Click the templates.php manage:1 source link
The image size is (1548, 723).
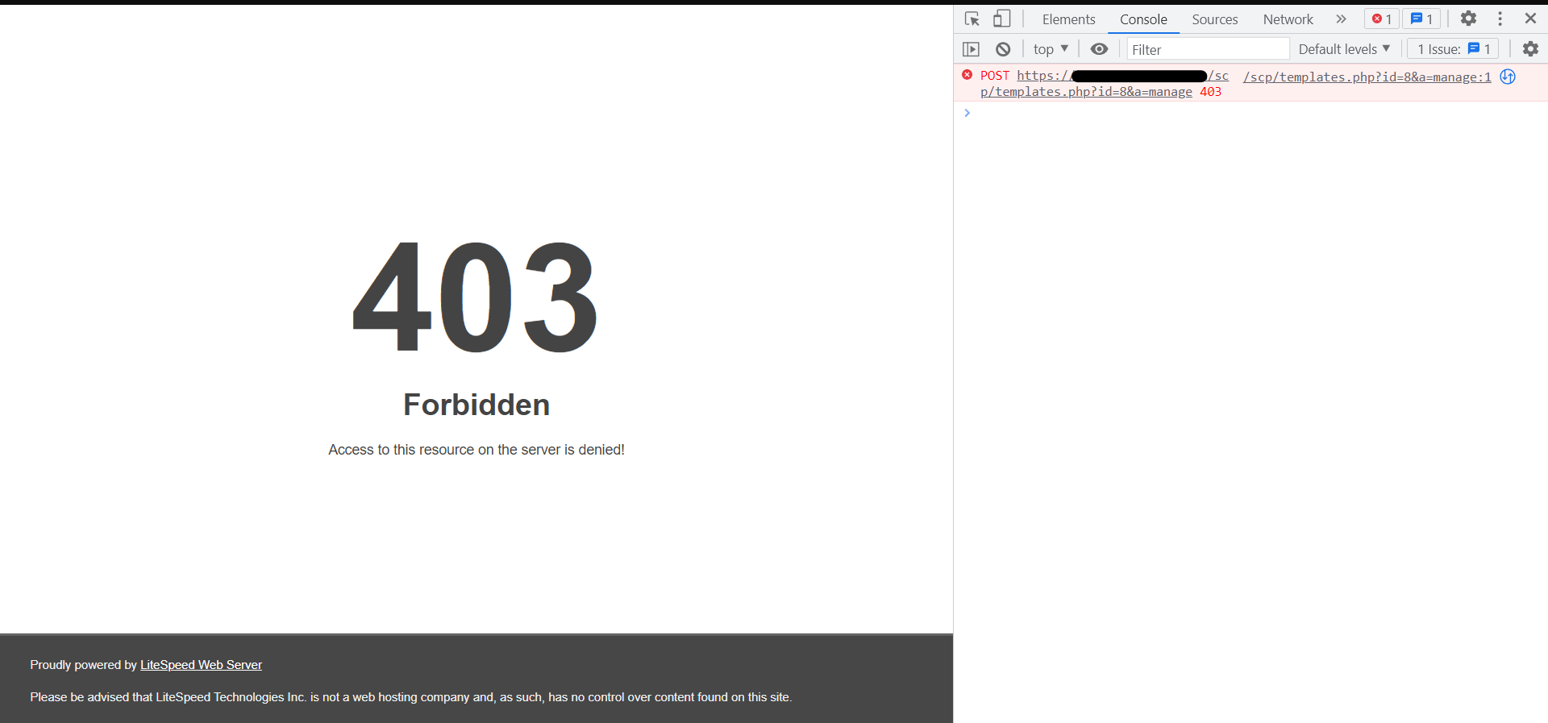[1367, 77]
